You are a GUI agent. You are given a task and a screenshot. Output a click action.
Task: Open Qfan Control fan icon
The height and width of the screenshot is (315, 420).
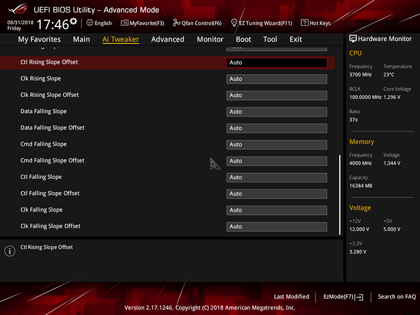pos(176,23)
